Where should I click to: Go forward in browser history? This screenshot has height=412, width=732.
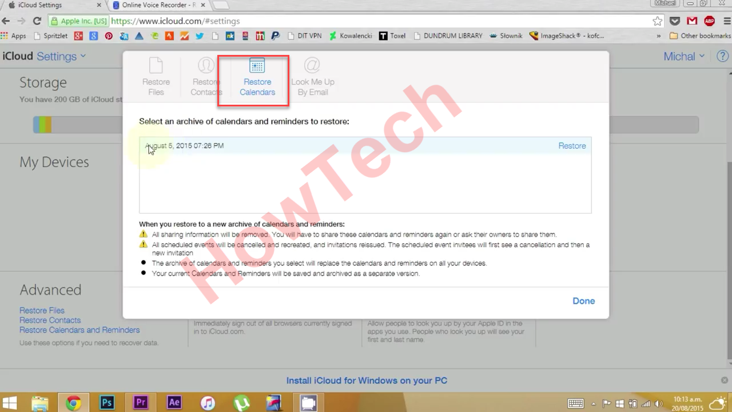pyautogui.click(x=21, y=21)
